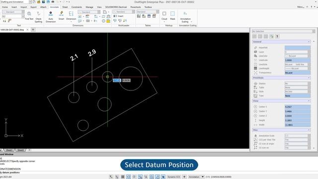This screenshot has height=179, width=318.
Task: Open the Powertools ribbon tab
Action: (x=136, y=7)
